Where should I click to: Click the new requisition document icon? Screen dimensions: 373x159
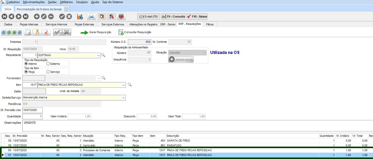click(x=28, y=32)
